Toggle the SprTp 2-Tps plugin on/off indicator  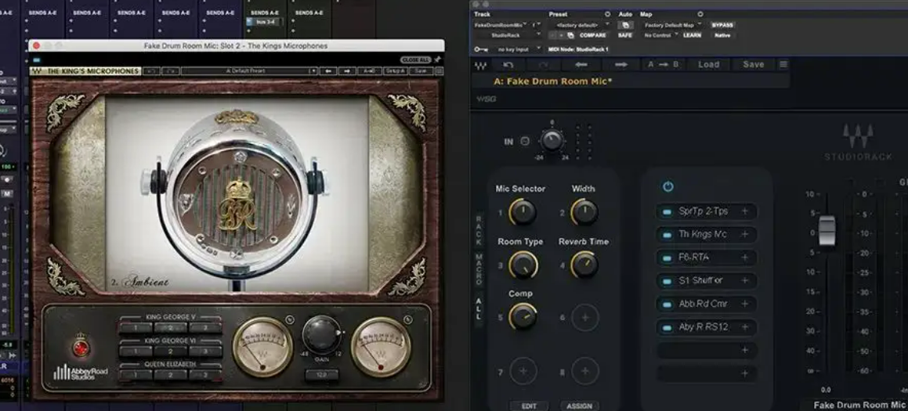pyautogui.click(x=667, y=212)
